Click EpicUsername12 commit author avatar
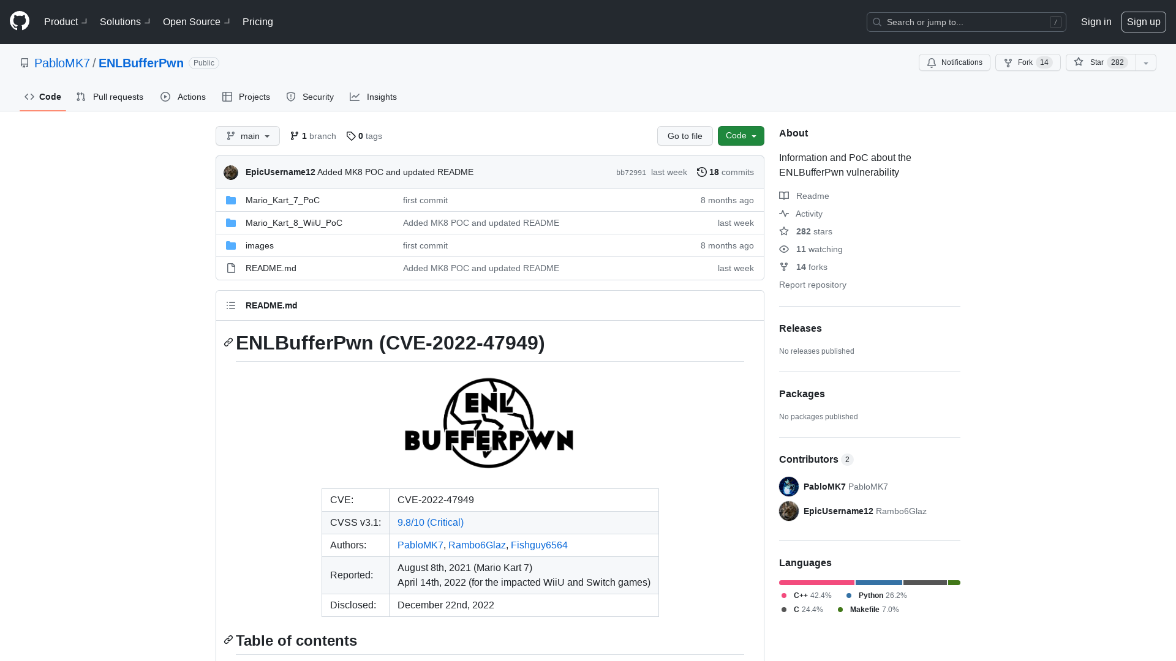Image resolution: width=1176 pixels, height=661 pixels. pyautogui.click(x=231, y=173)
